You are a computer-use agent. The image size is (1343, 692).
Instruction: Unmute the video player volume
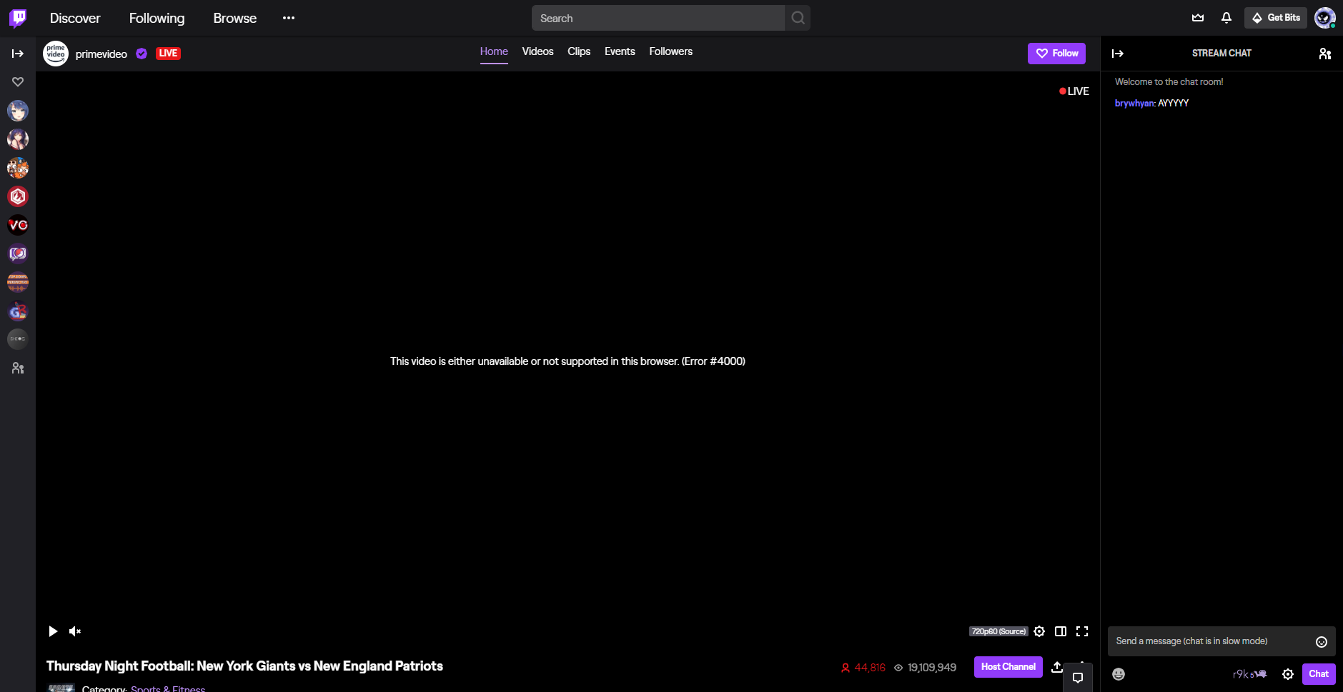click(x=75, y=631)
